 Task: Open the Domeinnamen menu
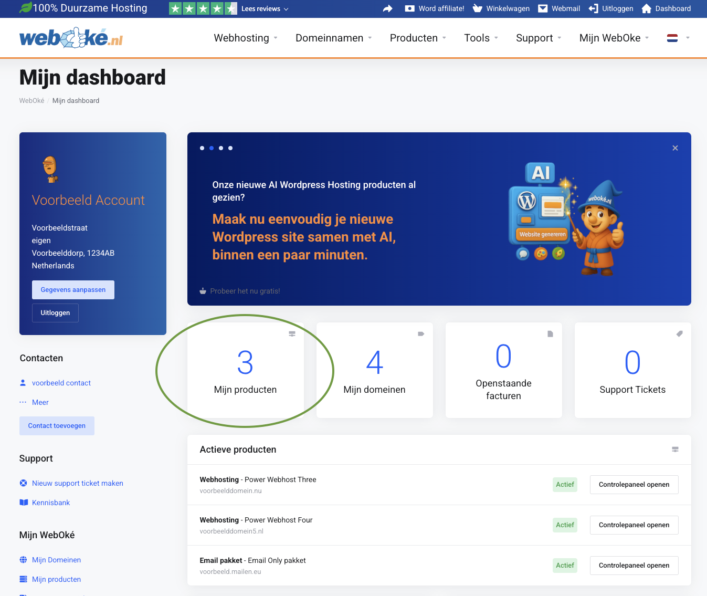[333, 38]
